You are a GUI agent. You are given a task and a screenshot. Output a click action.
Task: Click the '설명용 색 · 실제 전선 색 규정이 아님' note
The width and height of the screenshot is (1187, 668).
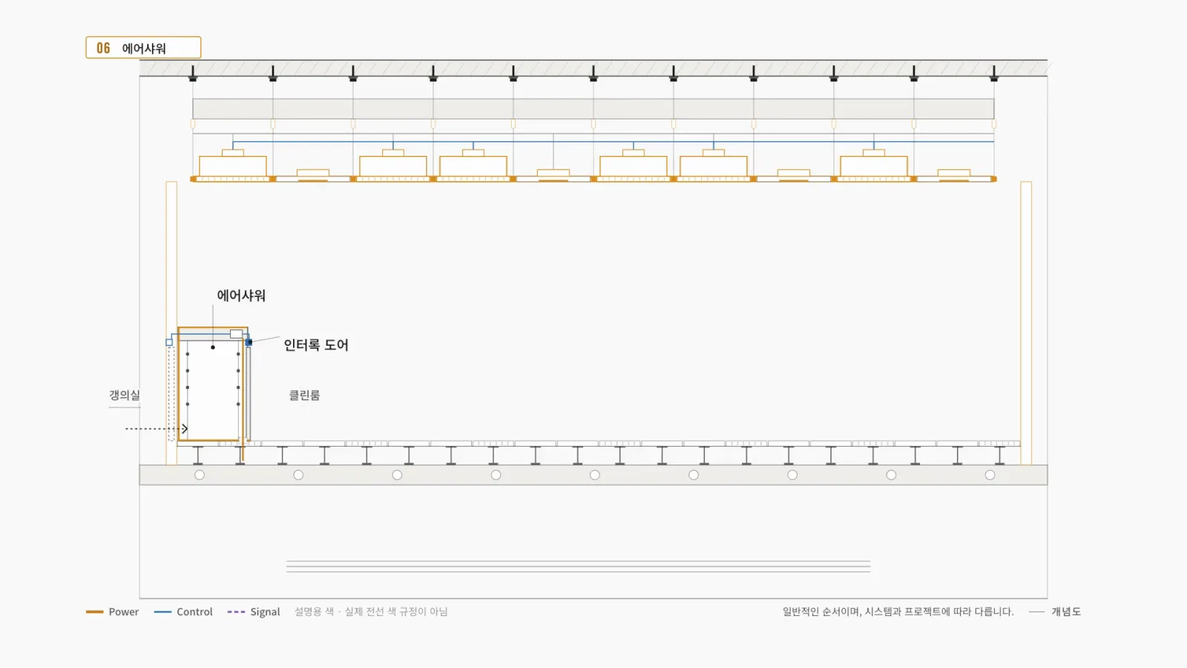(x=371, y=612)
